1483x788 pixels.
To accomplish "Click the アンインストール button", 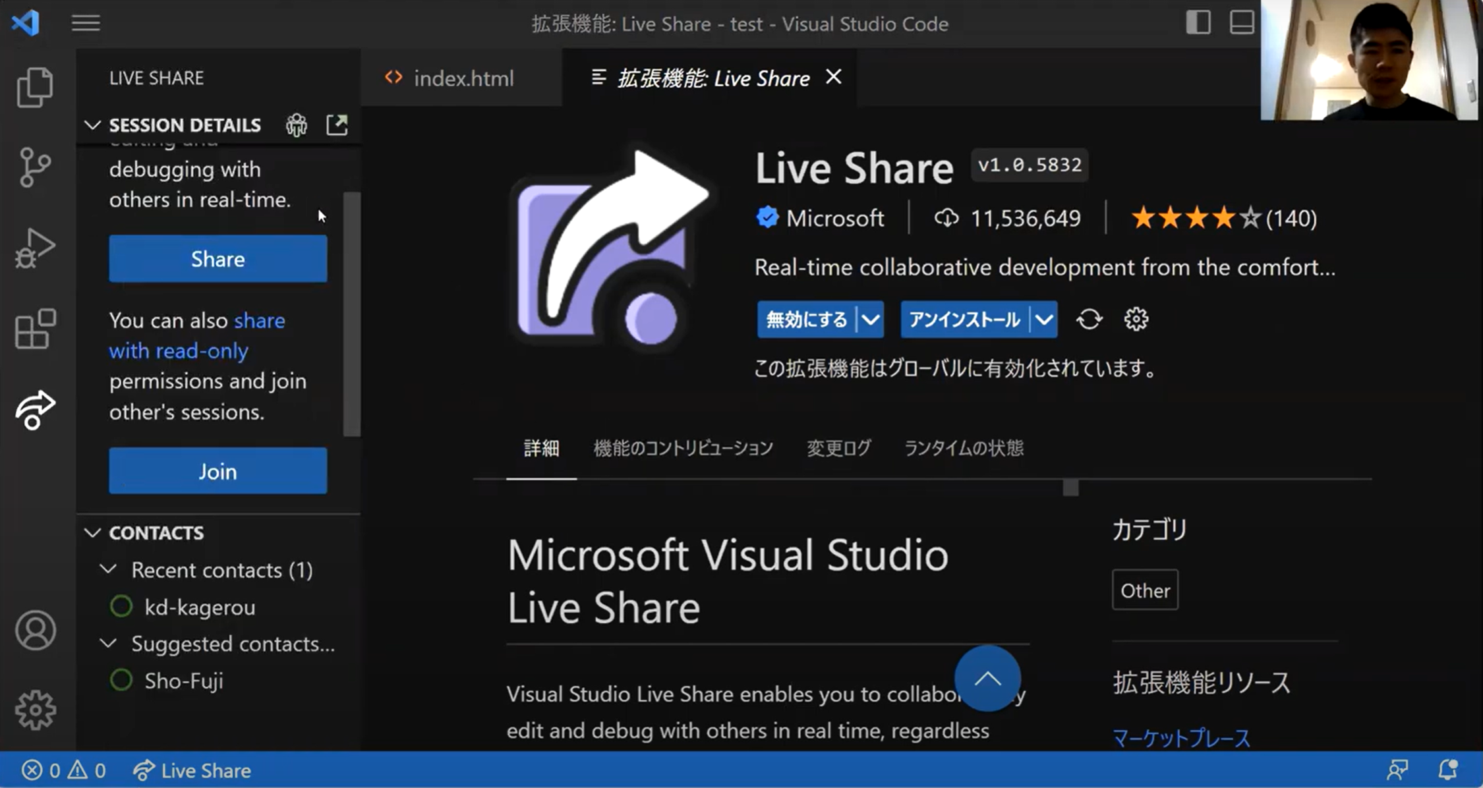I will tap(964, 320).
